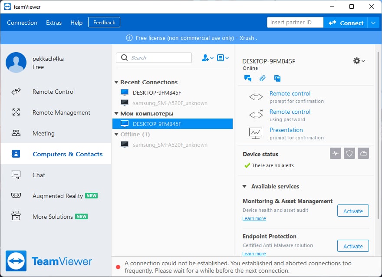Click the info icon in license banner
This screenshot has width=382, height=277.
(129, 38)
